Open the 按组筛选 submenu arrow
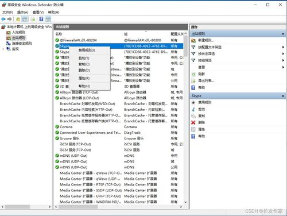The height and width of the screenshot is (216, 287). click(283, 60)
